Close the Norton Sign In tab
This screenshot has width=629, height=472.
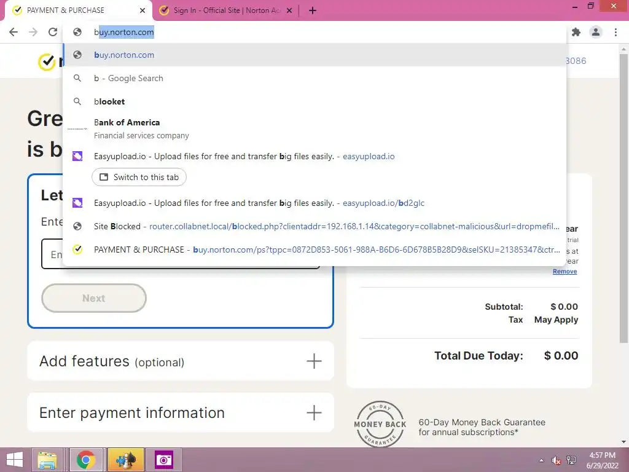[289, 10]
